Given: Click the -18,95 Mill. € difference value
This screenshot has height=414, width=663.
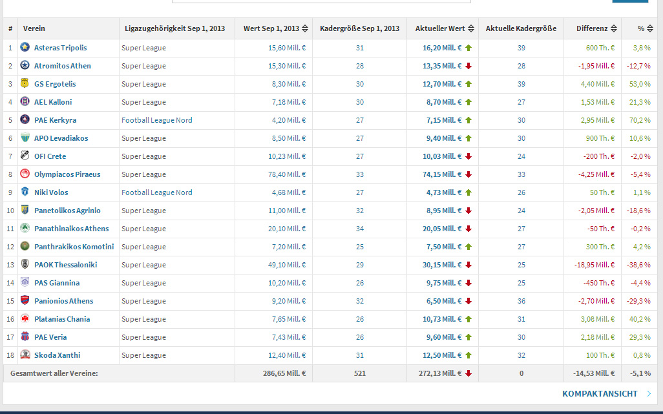Looking at the screenshot, I should 594,265.
